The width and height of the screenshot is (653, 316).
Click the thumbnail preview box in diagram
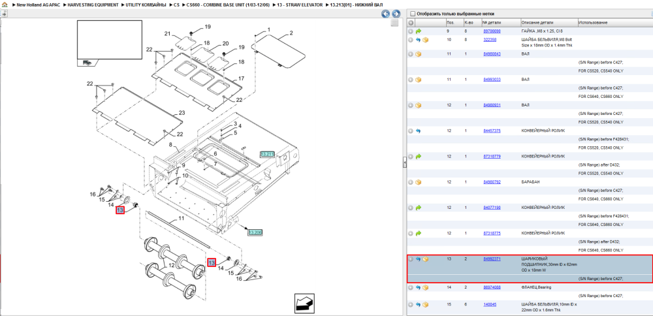(110, 40)
